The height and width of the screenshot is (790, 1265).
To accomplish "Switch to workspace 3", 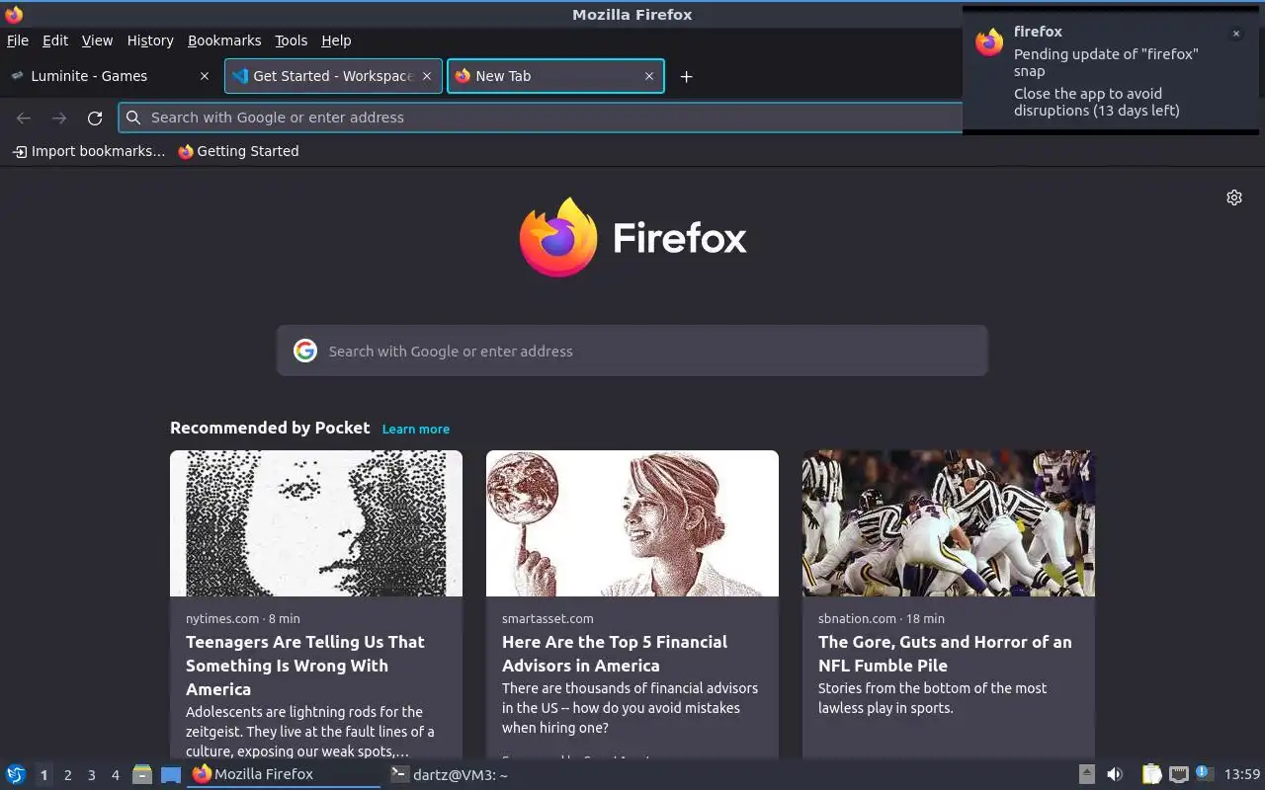I will [x=91, y=775].
